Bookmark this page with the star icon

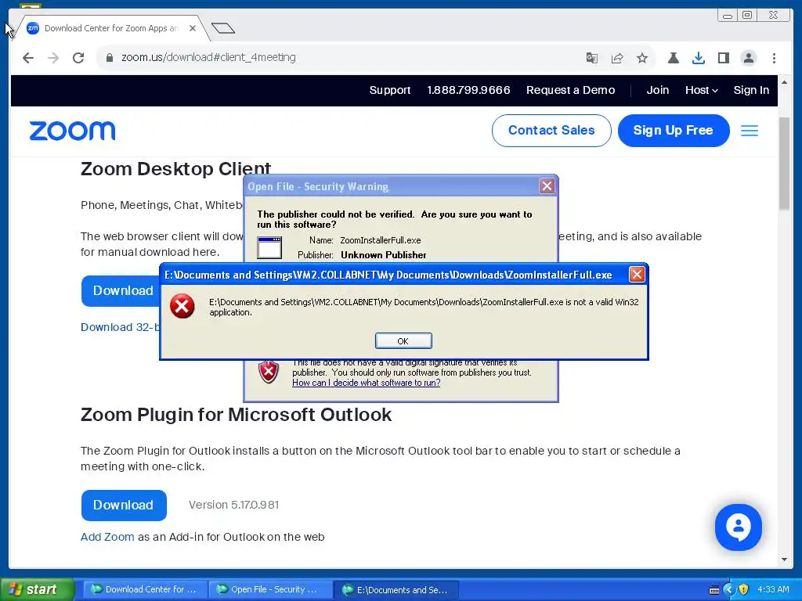[642, 58]
